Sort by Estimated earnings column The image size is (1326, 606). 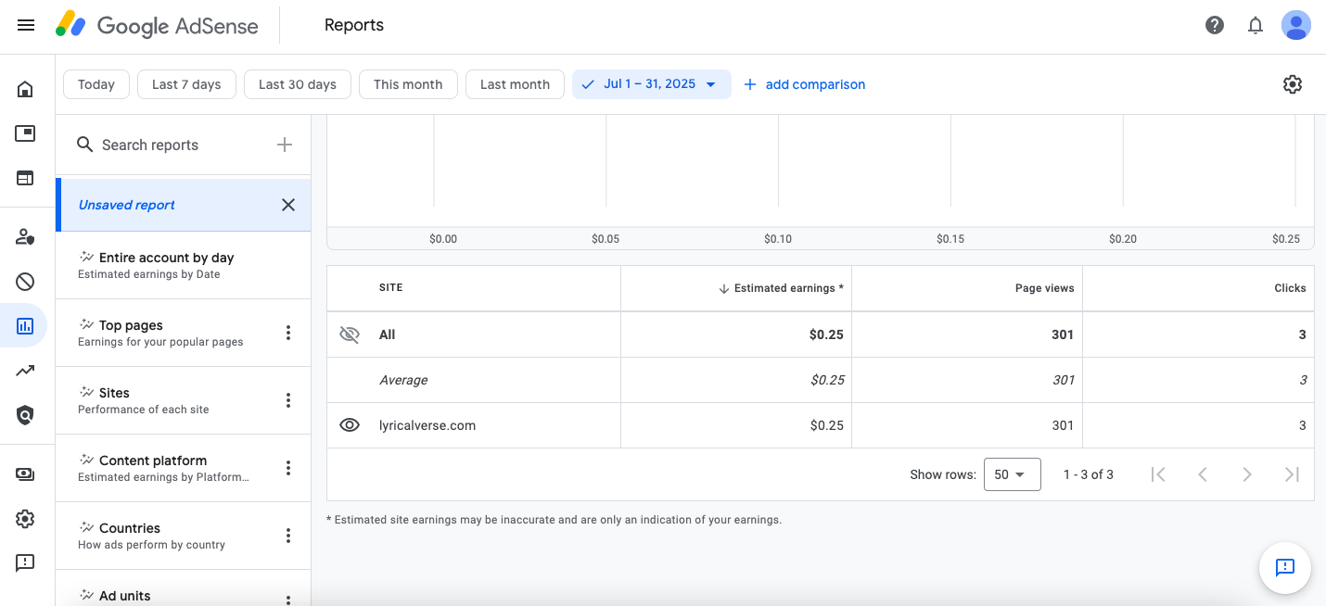781,288
